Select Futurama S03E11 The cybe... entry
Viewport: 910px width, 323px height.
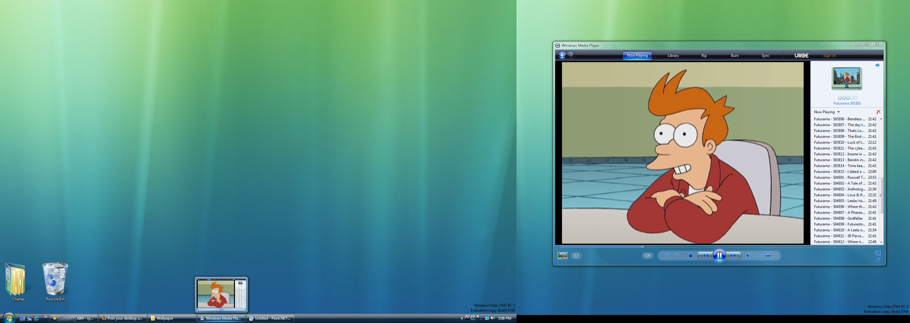click(x=845, y=148)
